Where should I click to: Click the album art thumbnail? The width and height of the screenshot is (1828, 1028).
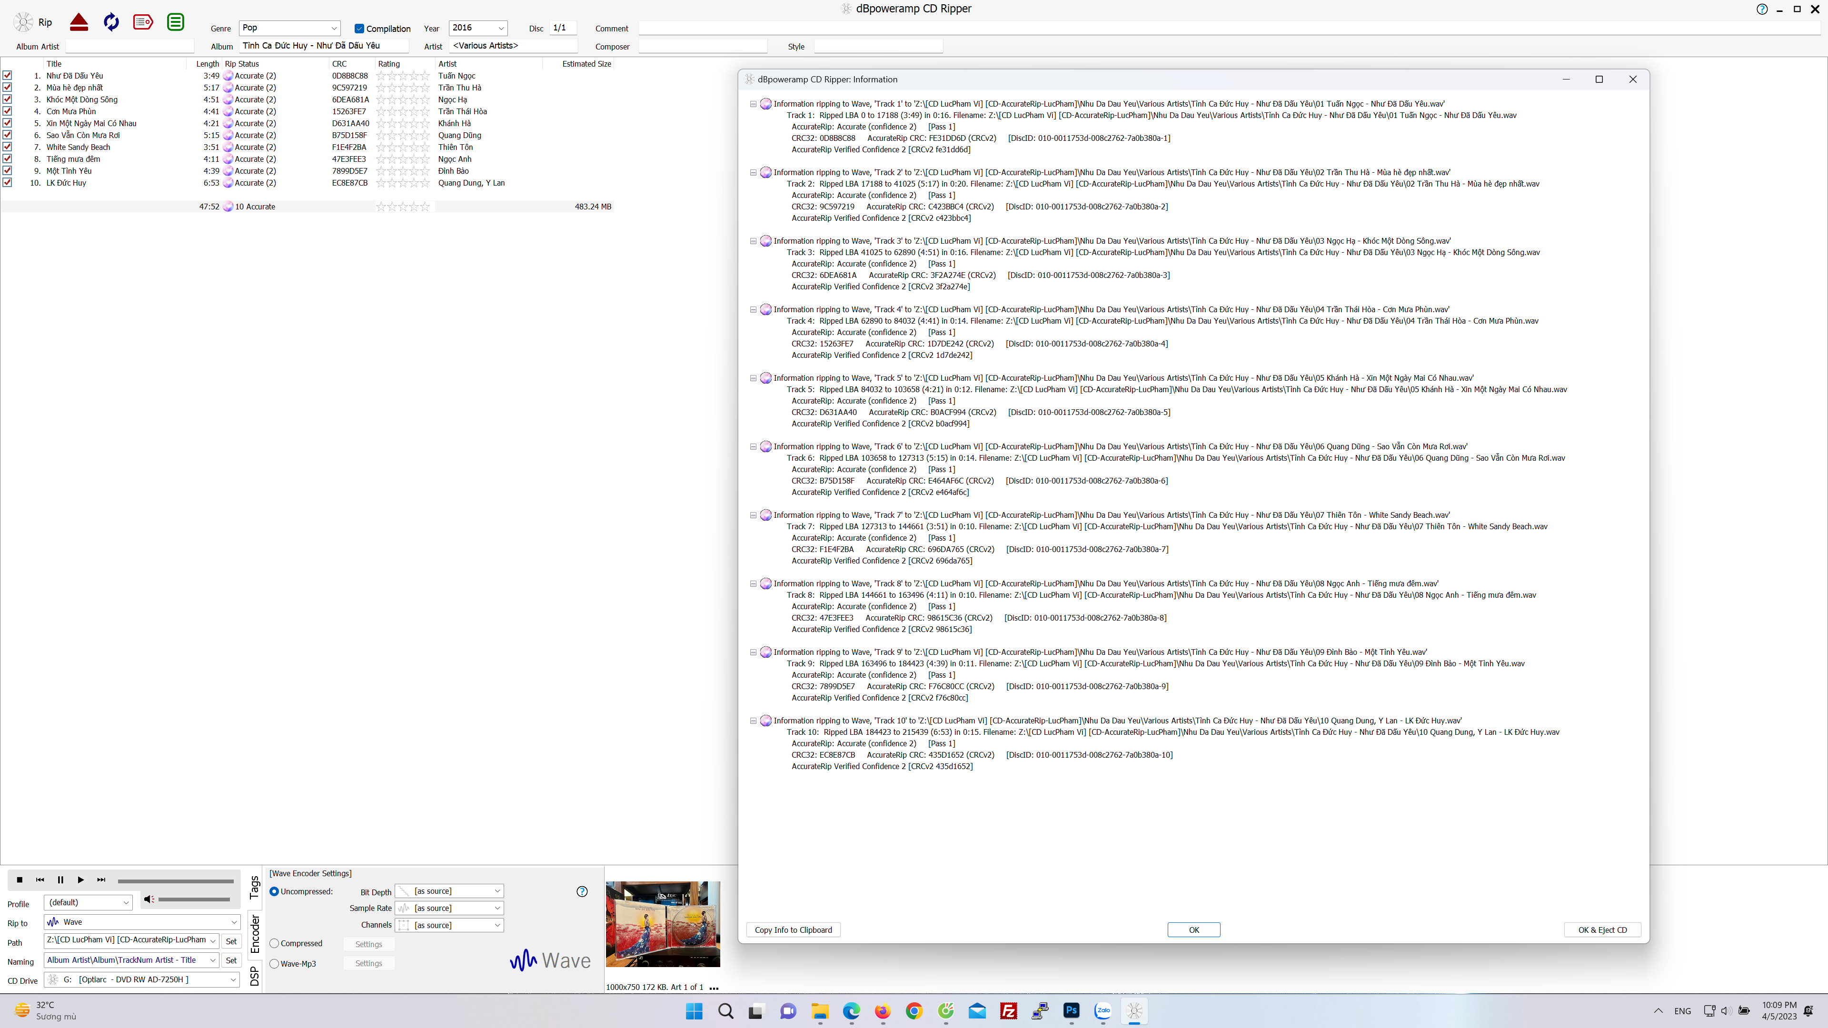tap(663, 924)
